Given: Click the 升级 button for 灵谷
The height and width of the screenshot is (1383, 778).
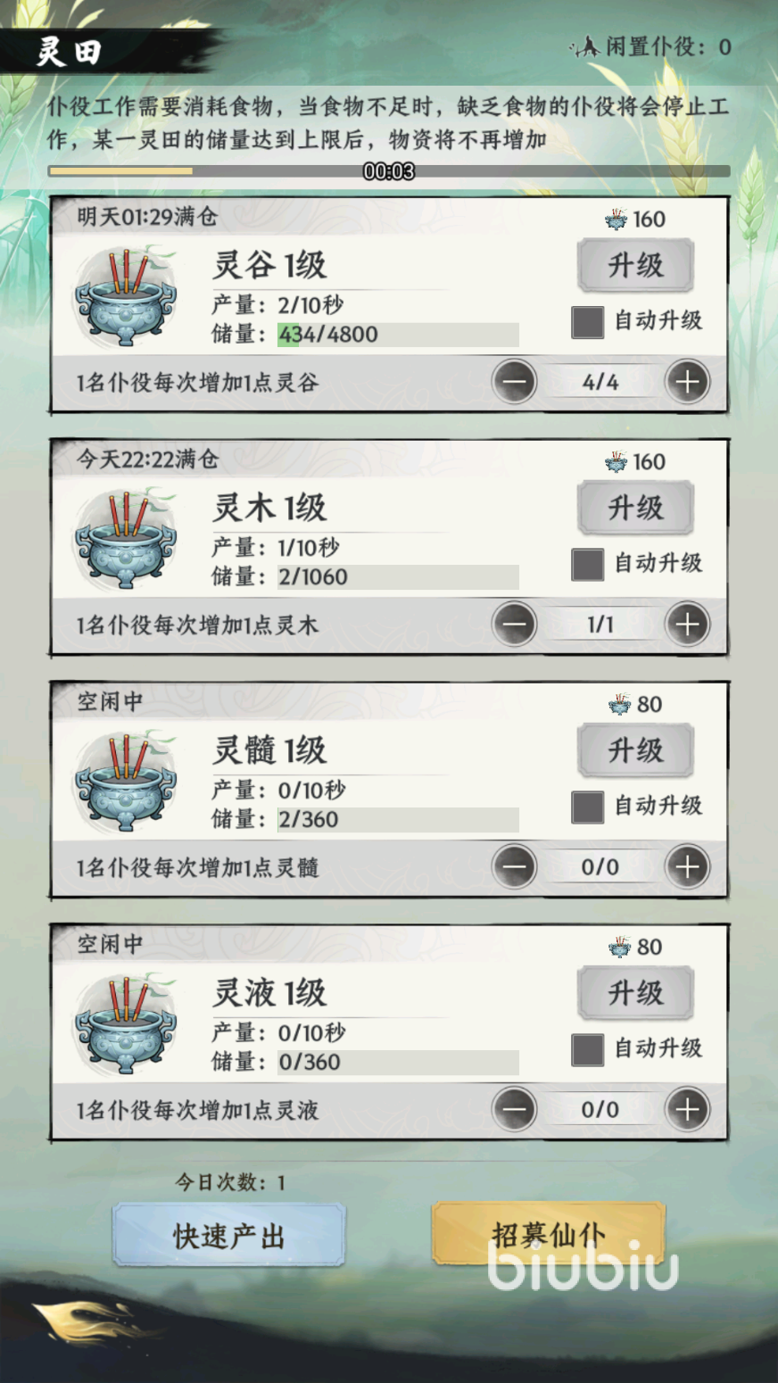Looking at the screenshot, I should pos(635,265).
